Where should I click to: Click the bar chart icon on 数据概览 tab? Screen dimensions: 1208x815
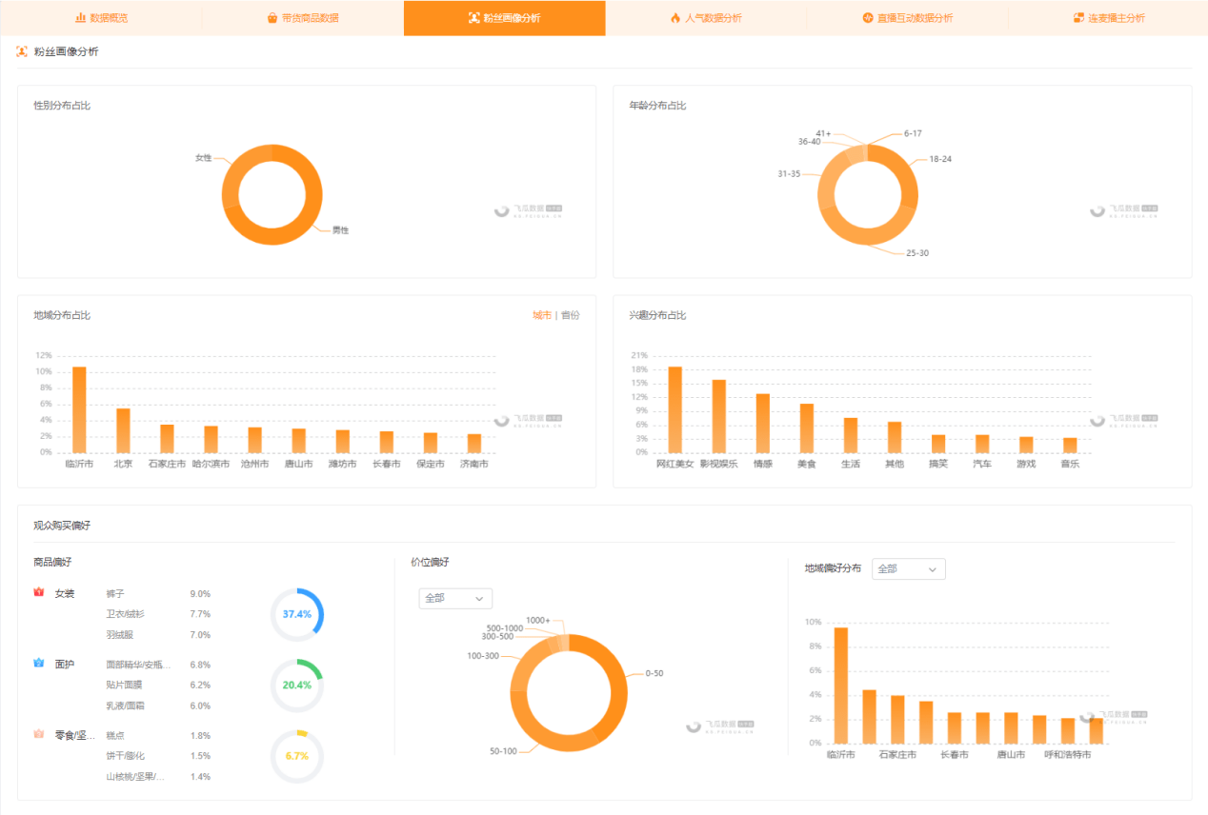pyautogui.click(x=81, y=18)
